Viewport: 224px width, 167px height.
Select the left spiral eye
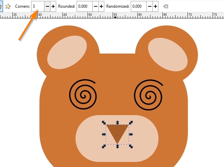coord(83,94)
